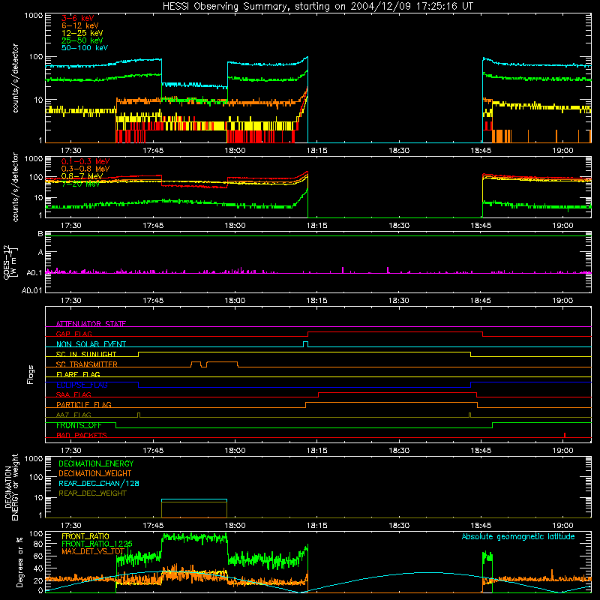Pick the FLARE_FLAG label

(x=78, y=374)
